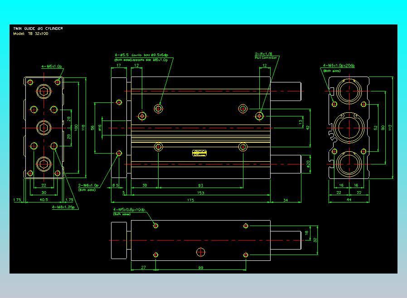The height and width of the screenshot is (298, 407).
Task: Click the TWIN GUIDE JIG CYLINDER title text
Action: 38,29
